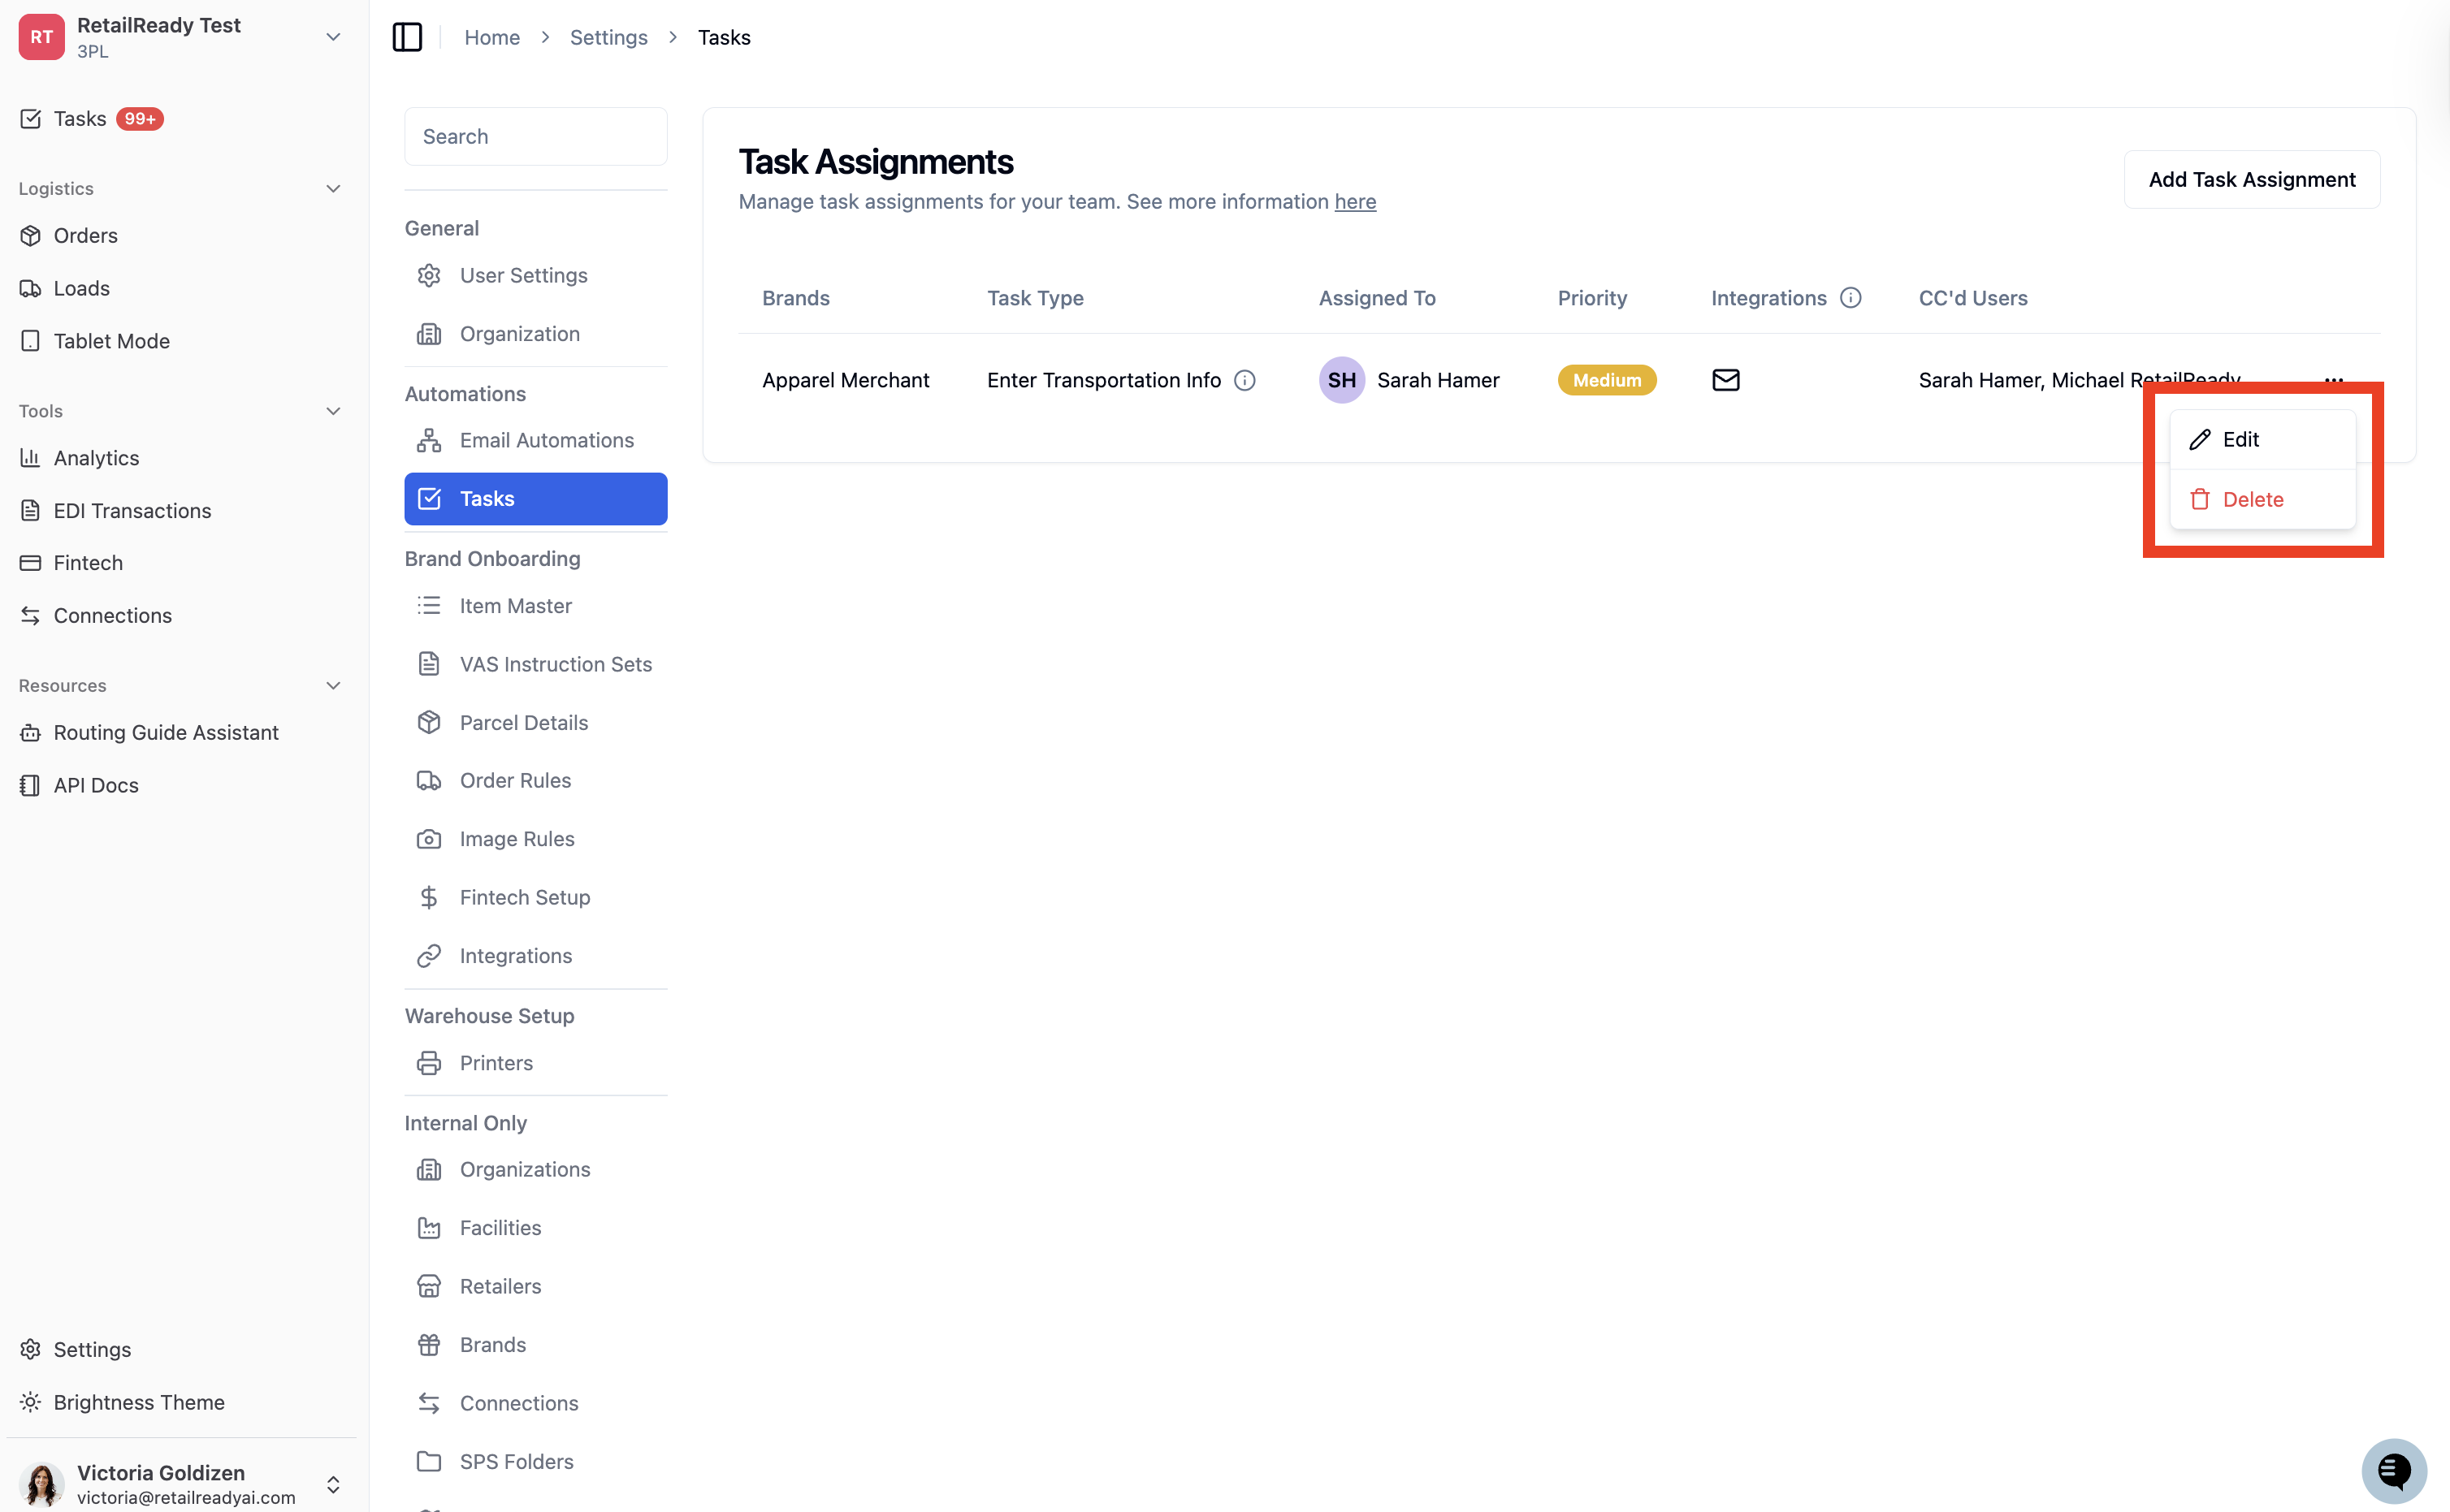This screenshot has height=1512, width=2450.
Task: Click the email integration envelope icon
Action: point(1725,380)
